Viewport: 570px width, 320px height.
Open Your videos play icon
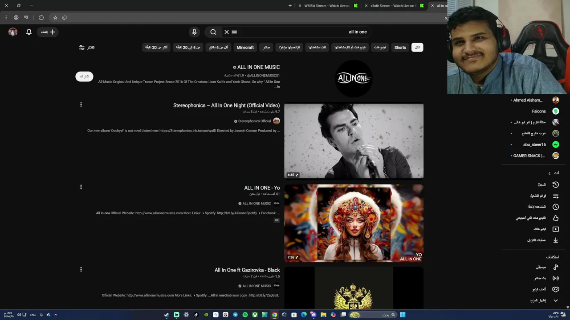pos(556,229)
